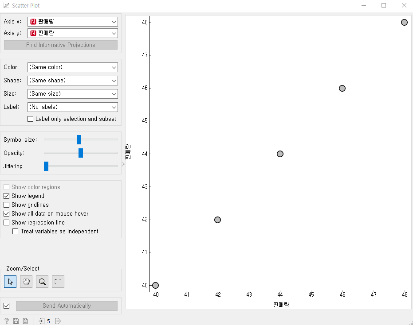Choose the magnifier zoom tool
The height and width of the screenshot is (325, 413).
tap(42, 282)
